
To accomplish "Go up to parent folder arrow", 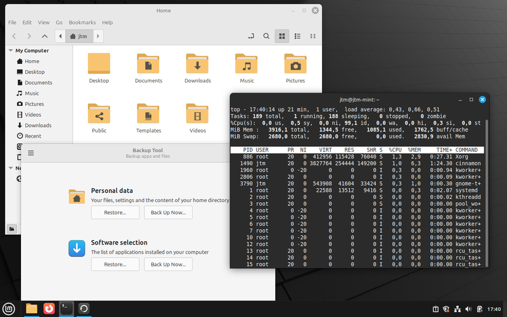I will 45,36.
